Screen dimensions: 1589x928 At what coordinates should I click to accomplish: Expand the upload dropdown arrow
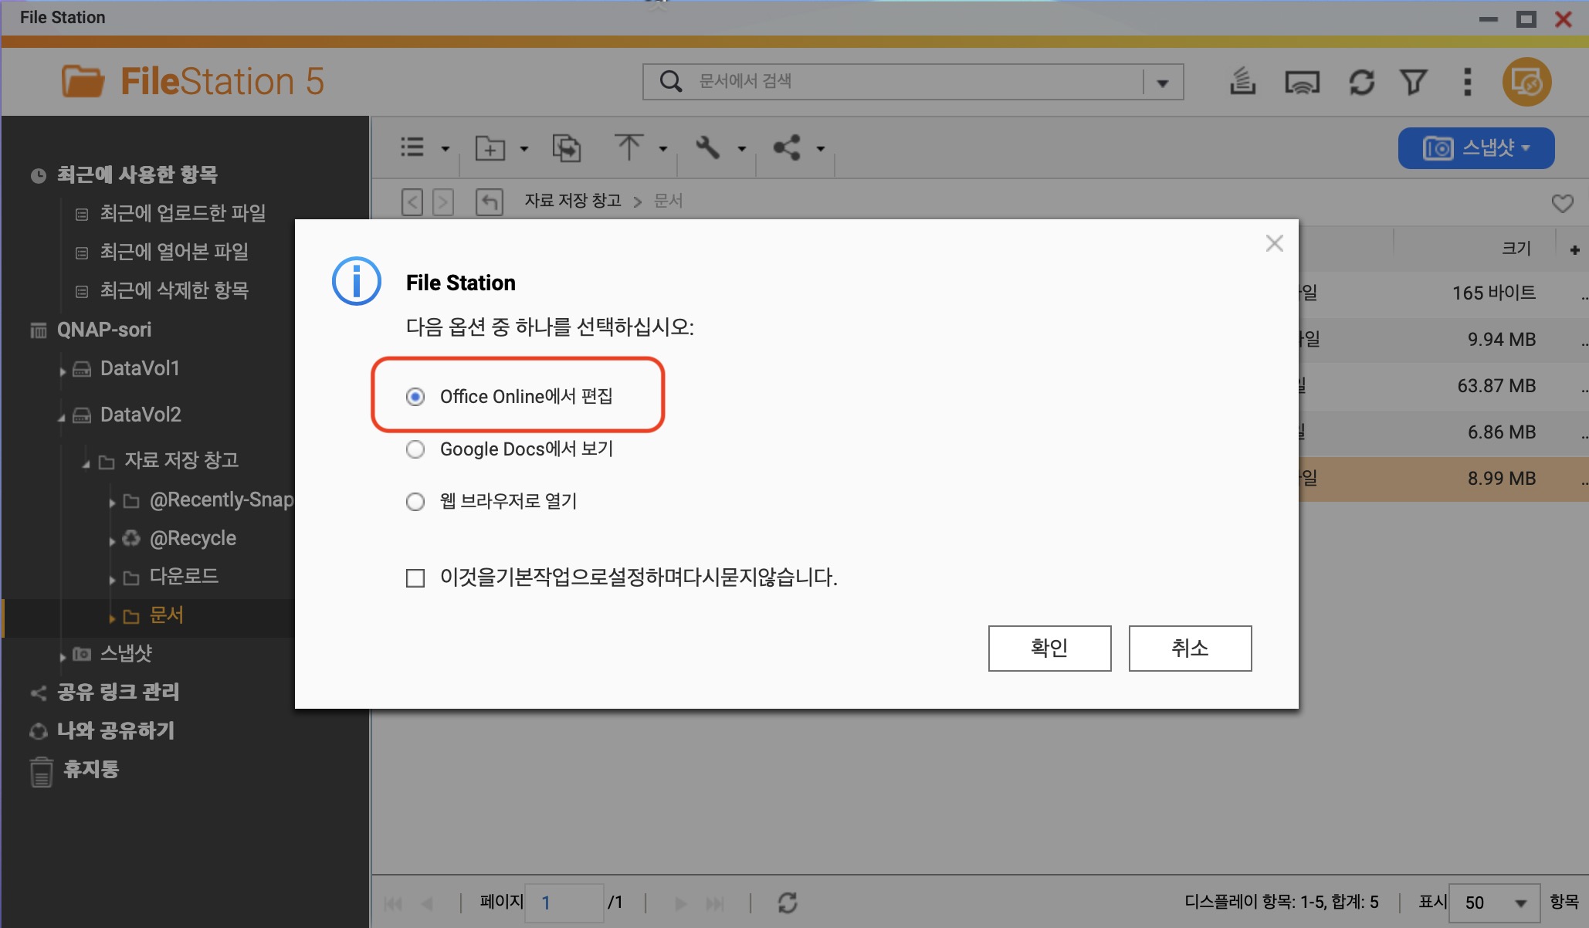tap(663, 148)
